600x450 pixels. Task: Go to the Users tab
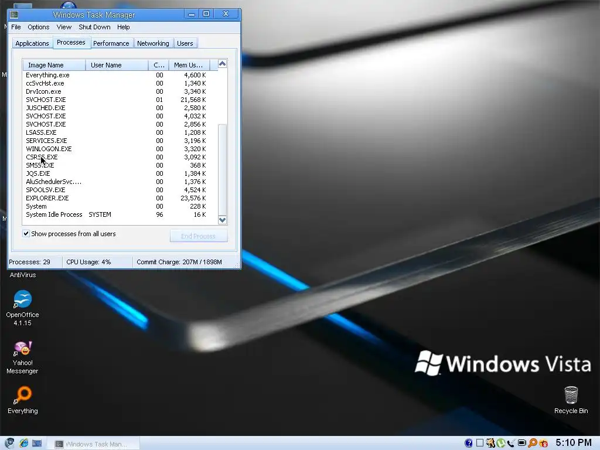tap(185, 43)
